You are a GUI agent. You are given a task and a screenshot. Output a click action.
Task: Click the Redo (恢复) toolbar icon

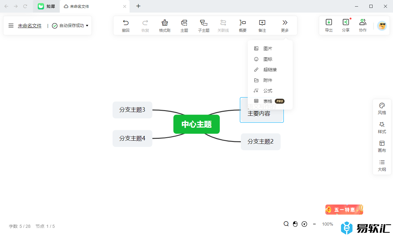[x=145, y=23]
